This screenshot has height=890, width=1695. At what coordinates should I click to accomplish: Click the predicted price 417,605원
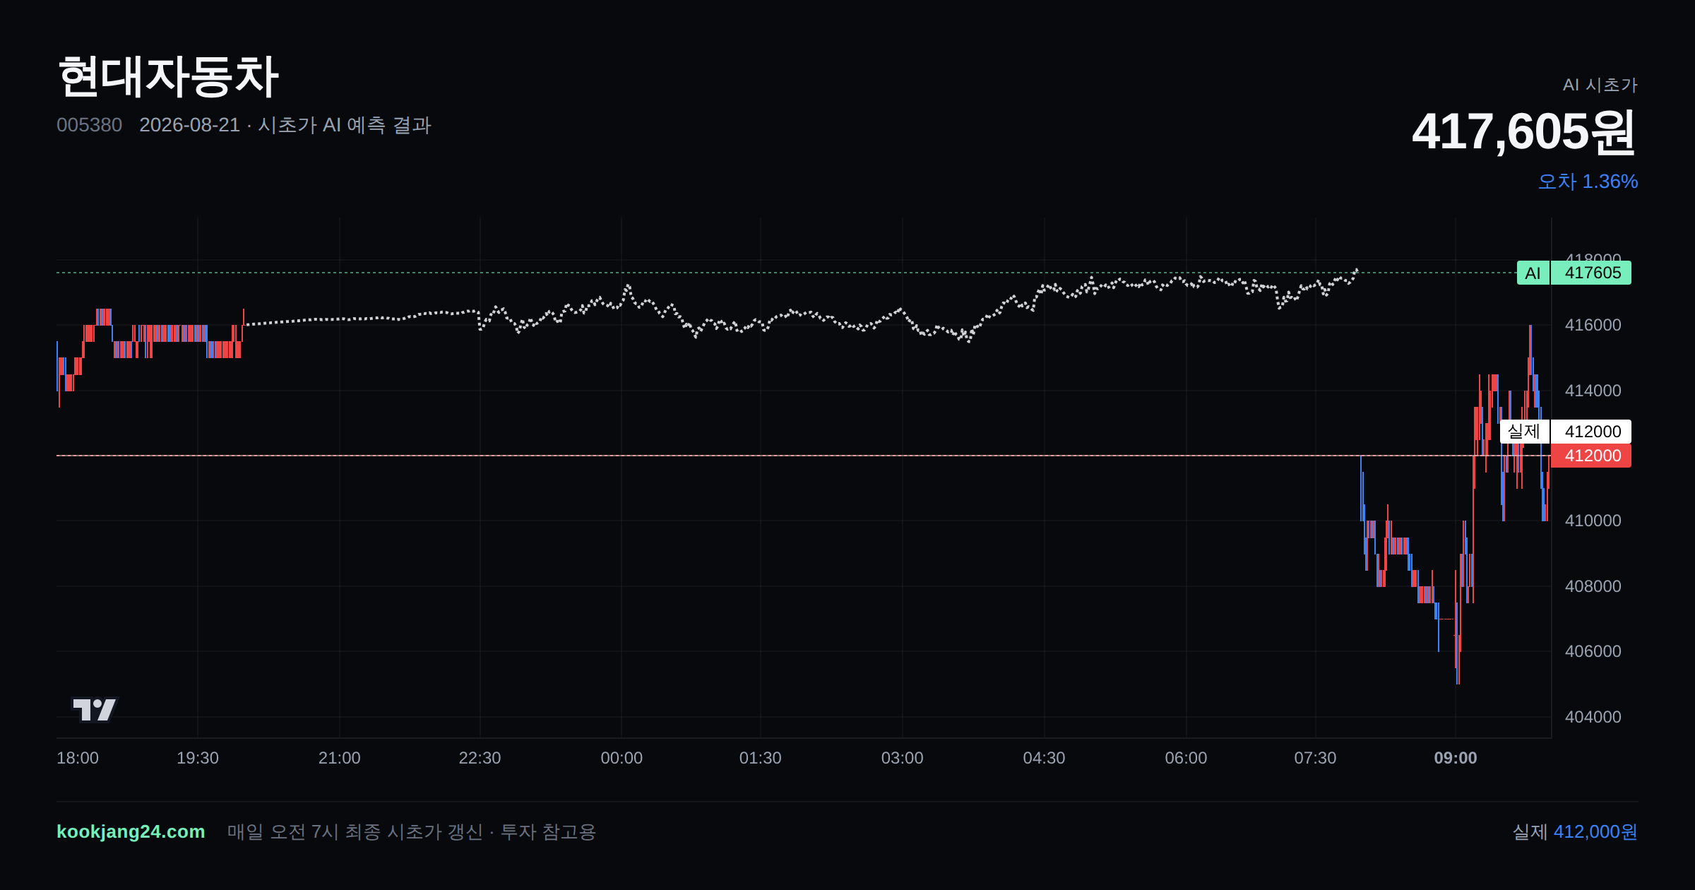tap(1524, 132)
